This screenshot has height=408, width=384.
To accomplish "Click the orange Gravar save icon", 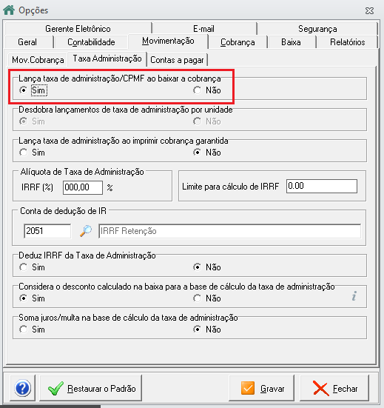I will (248, 388).
